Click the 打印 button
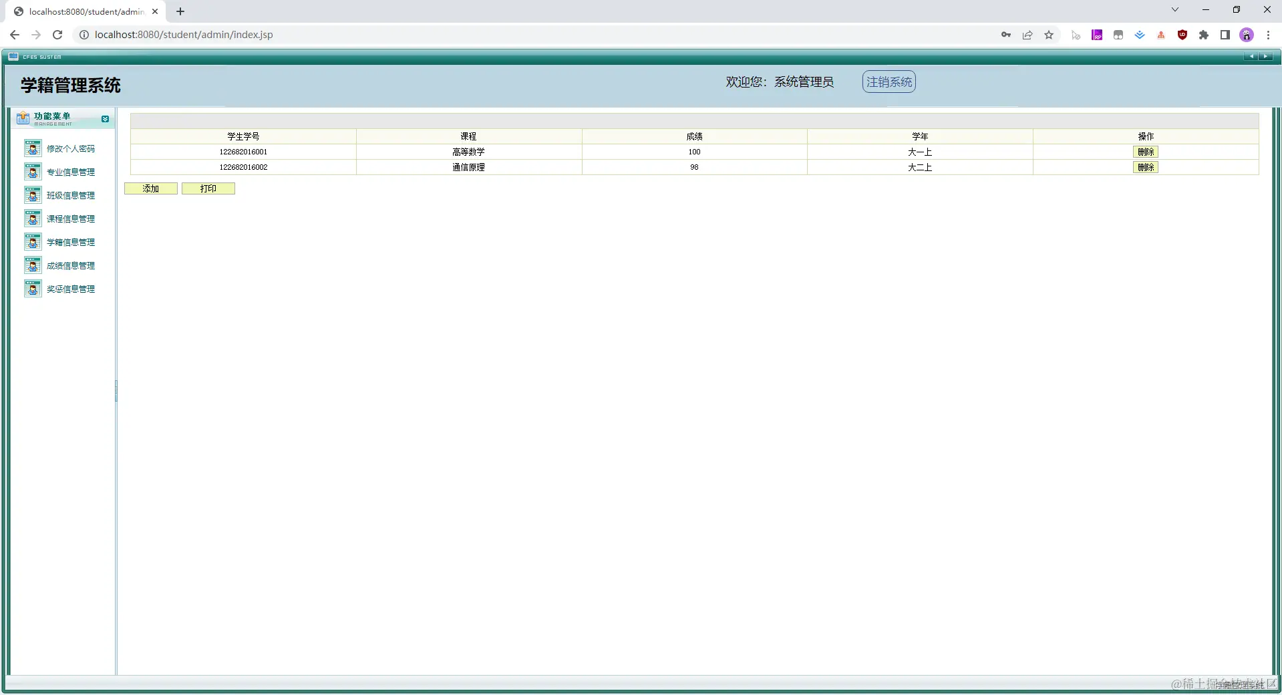This screenshot has width=1282, height=695. [208, 188]
